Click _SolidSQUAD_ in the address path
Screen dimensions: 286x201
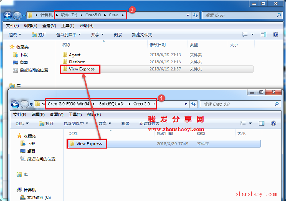click(x=111, y=104)
